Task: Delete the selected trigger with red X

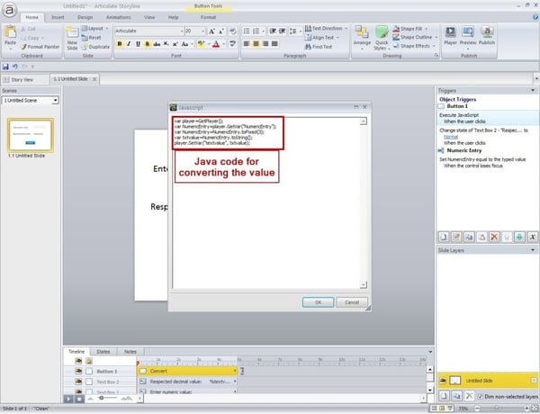Action: pyautogui.click(x=494, y=237)
